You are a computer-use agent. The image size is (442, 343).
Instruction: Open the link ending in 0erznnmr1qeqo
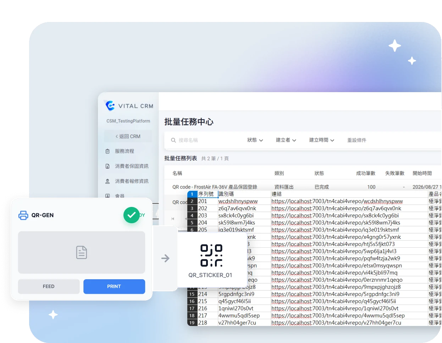click(x=337, y=280)
